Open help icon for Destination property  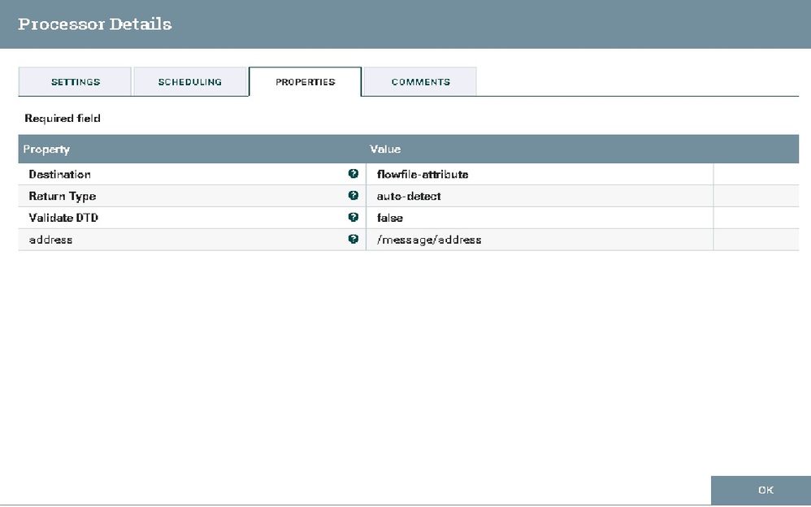click(353, 174)
